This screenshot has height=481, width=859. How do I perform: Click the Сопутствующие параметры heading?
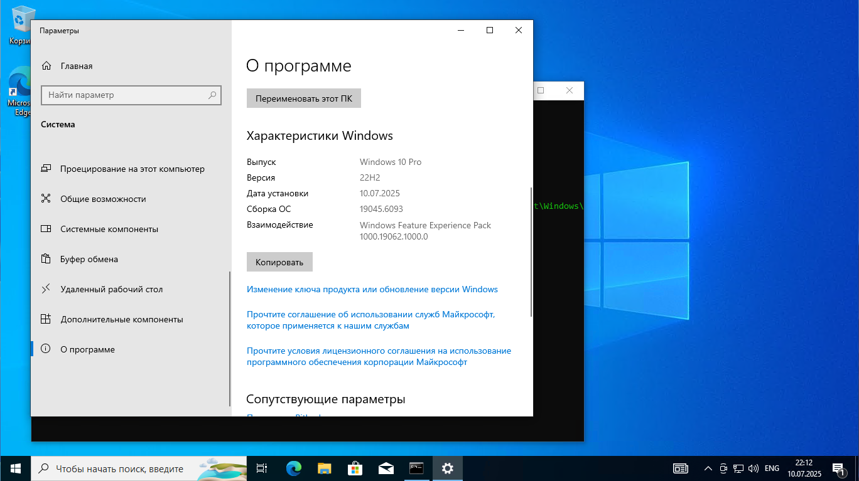(x=326, y=399)
